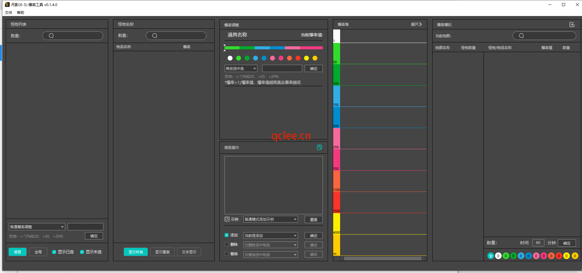This screenshot has height=273, width=582.
Task: Select the light blue swatch in 爆率调整
Action: [x=256, y=58]
